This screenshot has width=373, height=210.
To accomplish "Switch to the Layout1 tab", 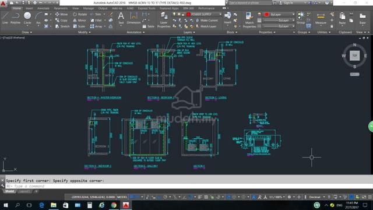I will pos(24,191).
